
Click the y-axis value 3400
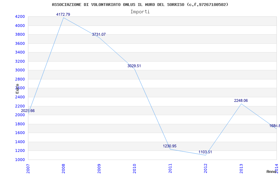tap(20, 52)
